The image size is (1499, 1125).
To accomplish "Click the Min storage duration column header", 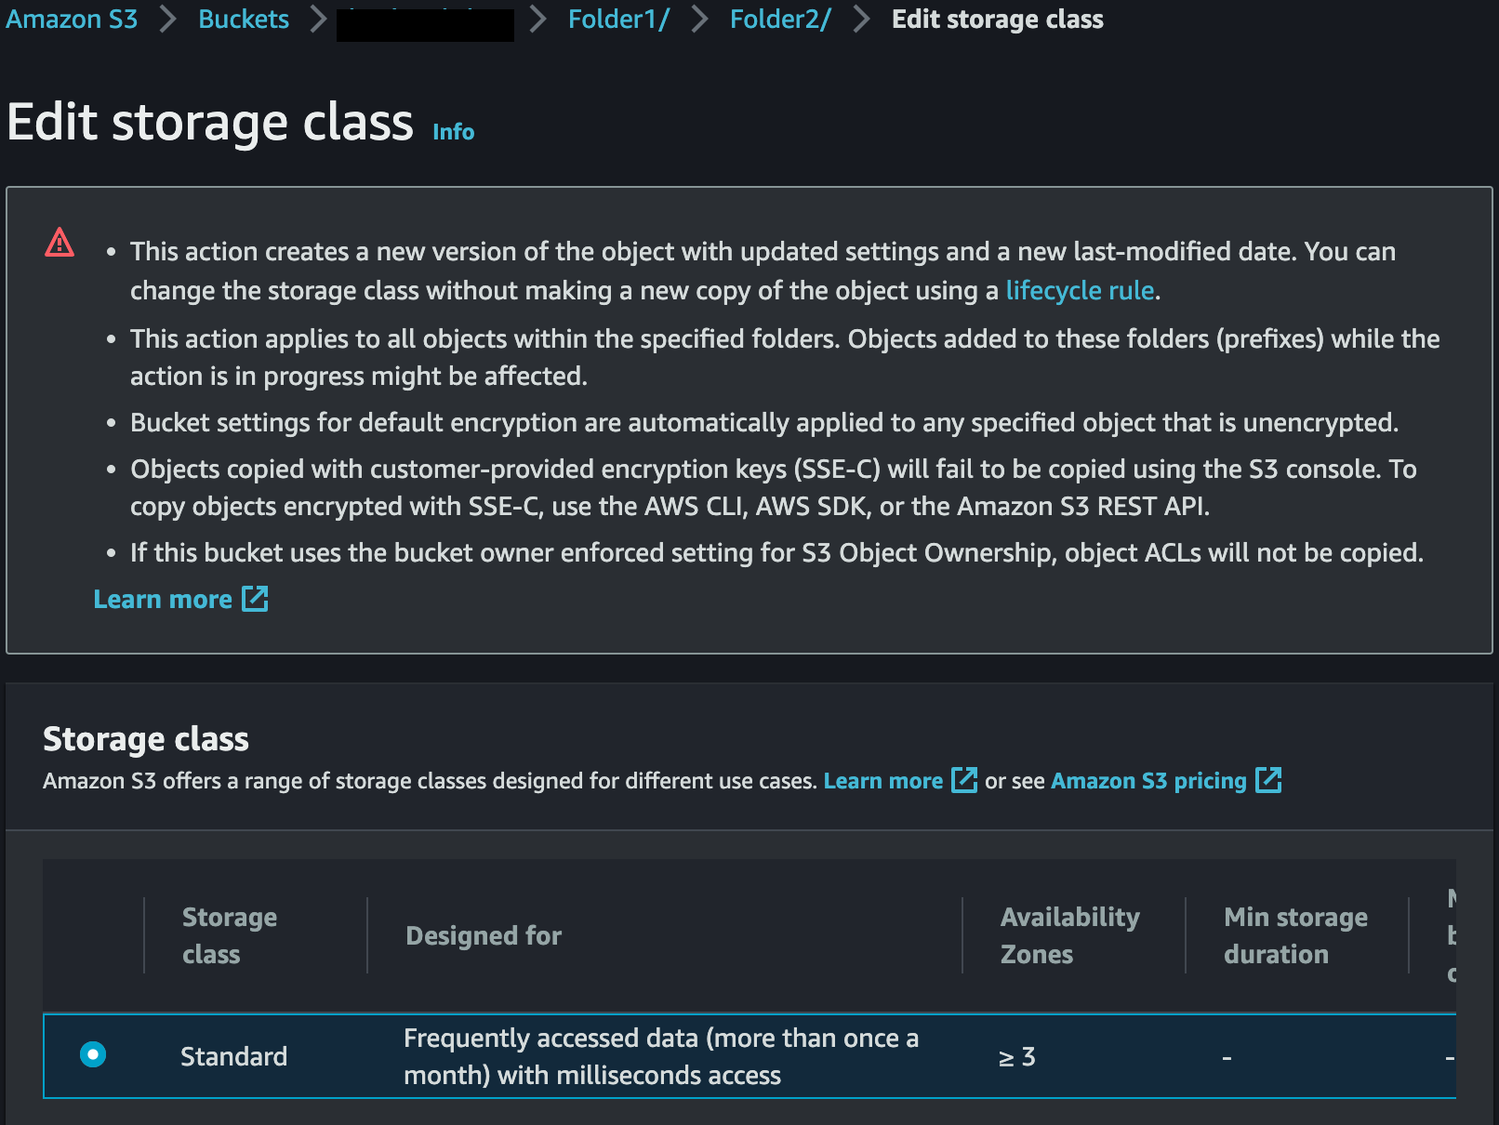I will [x=1295, y=935].
